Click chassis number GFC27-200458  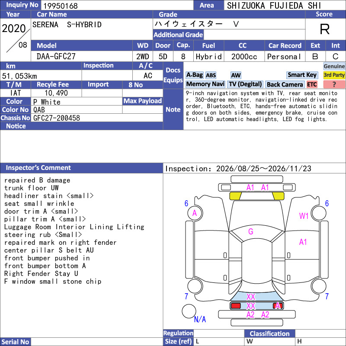[57, 118]
